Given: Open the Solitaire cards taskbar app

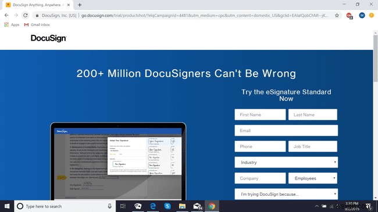Looking at the screenshot, I should click(x=138, y=206).
